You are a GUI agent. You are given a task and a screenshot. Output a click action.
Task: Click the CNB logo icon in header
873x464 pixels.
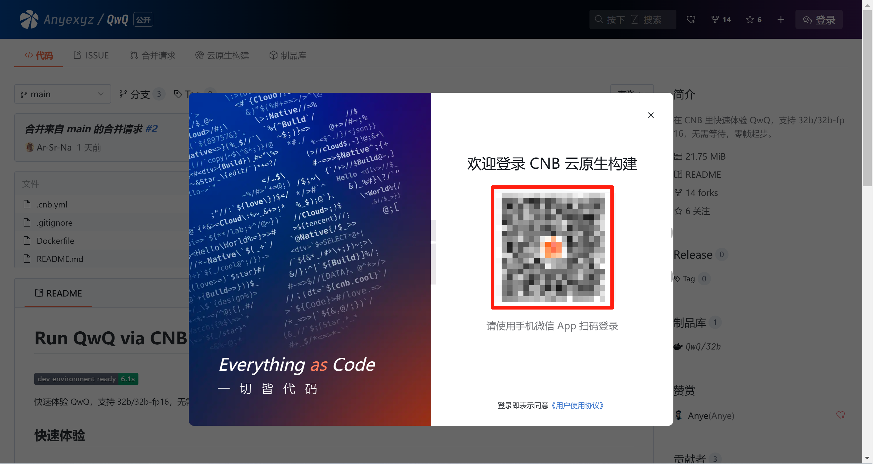click(29, 19)
